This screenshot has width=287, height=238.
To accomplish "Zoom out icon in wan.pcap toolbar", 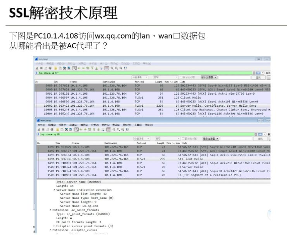I will (118, 129).
